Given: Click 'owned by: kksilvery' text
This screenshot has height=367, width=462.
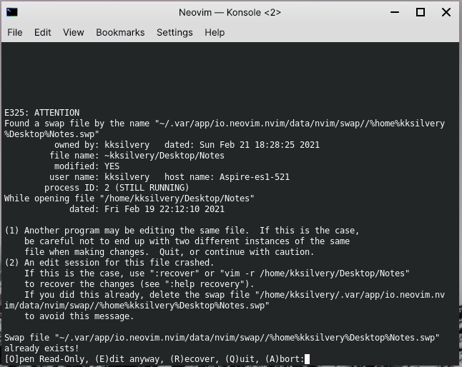Looking at the screenshot, I should tap(102, 145).
